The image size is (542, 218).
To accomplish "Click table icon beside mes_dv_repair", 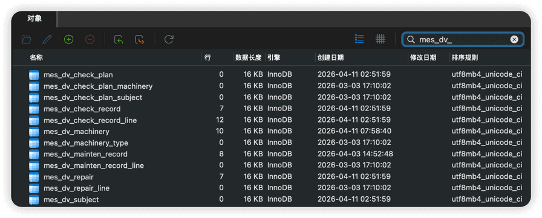I will pos(34,177).
